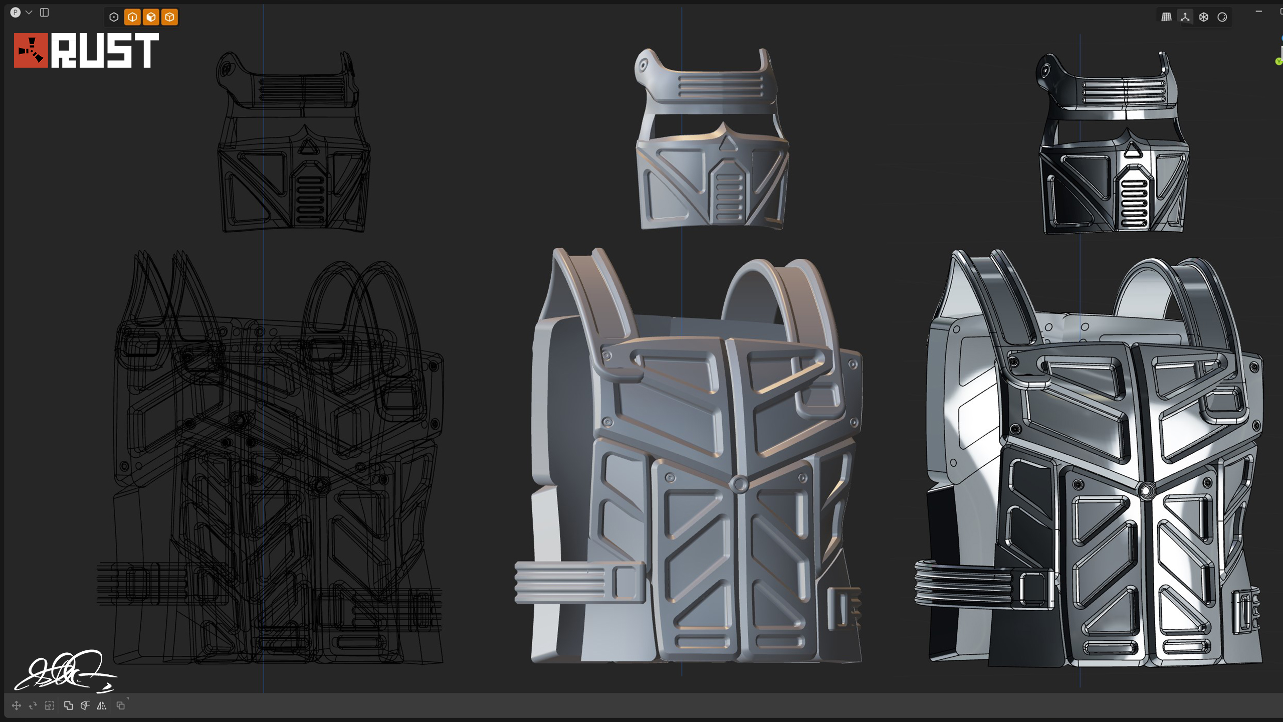The height and width of the screenshot is (722, 1283).
Task: Select the gray shaded chest armor model
Action: 689,455
